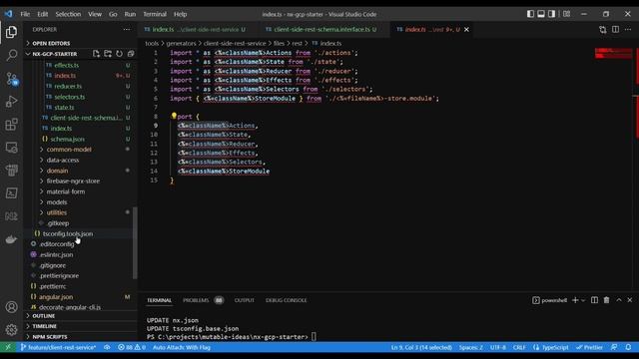Screen dimensions: 639x359
Task: Close the terminal panel
Action: (630, 300)
